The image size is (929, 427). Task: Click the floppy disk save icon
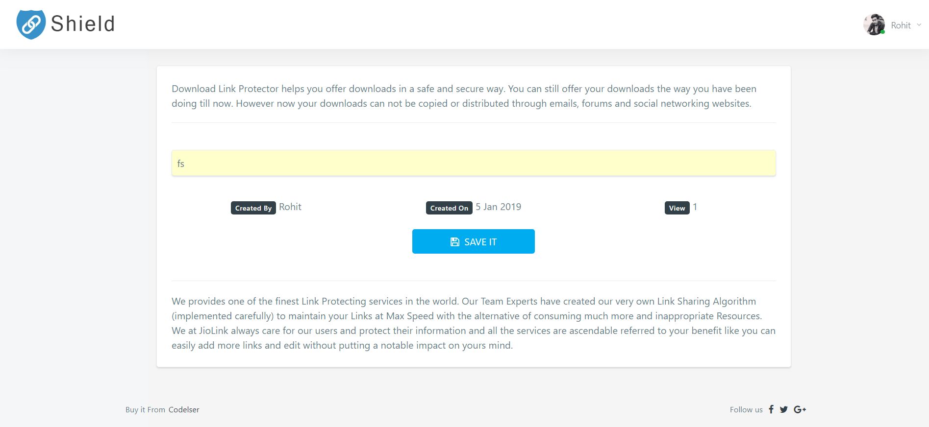[x=455, y=242]
